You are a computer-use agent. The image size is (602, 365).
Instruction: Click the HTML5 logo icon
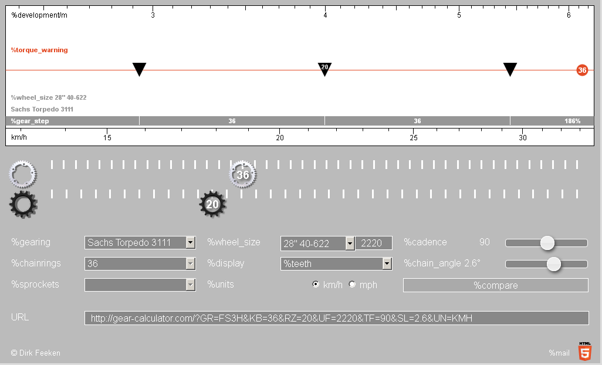click(x=584, y=351)
